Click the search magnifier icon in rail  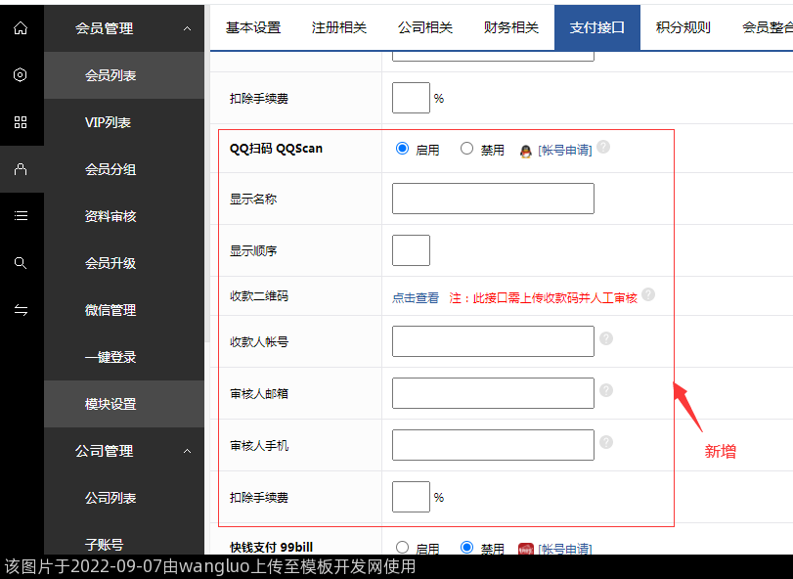[21, 263]
